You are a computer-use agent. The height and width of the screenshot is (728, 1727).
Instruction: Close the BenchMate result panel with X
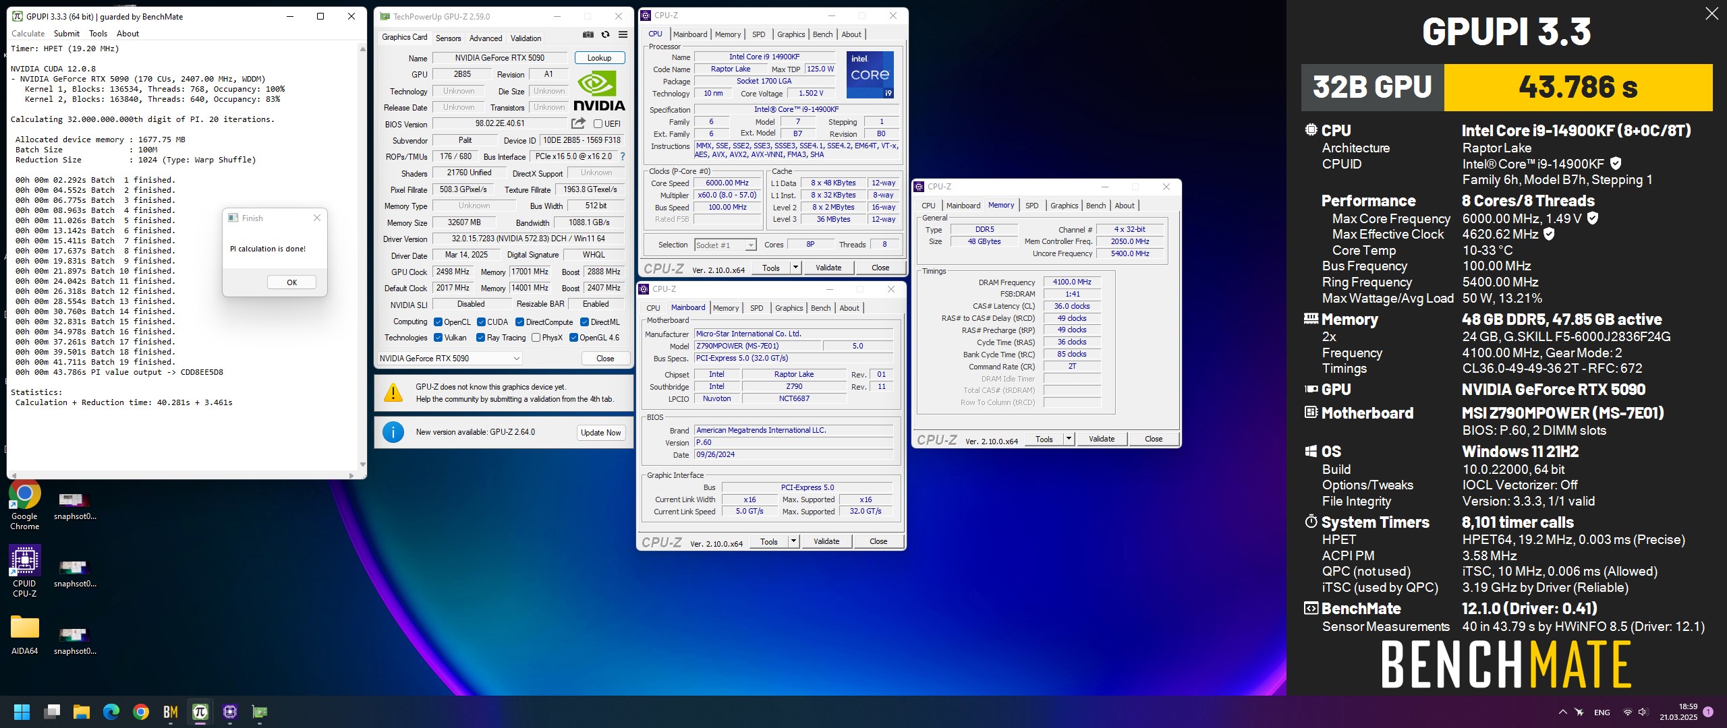(x=1711, y=13)
